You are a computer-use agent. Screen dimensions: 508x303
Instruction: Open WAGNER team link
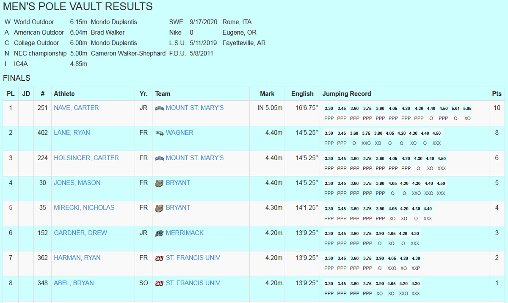tap(179, 133)
